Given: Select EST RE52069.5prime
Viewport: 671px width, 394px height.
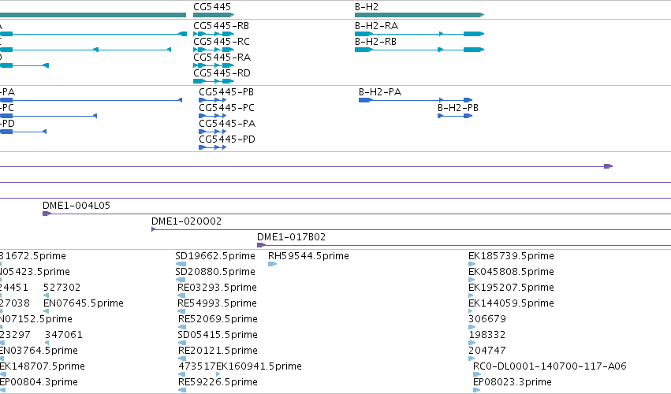Looking at the screenshot, I should coord(218,320).
